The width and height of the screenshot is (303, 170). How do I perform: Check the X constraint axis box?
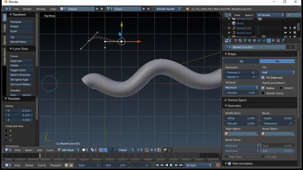(6, 131)
